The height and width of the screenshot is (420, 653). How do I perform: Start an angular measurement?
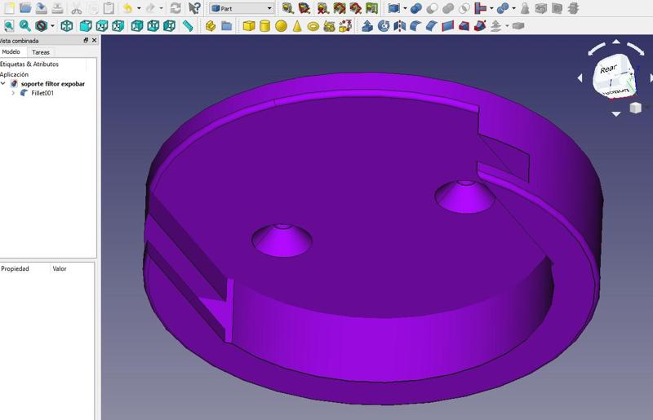(x=304, y=8)
